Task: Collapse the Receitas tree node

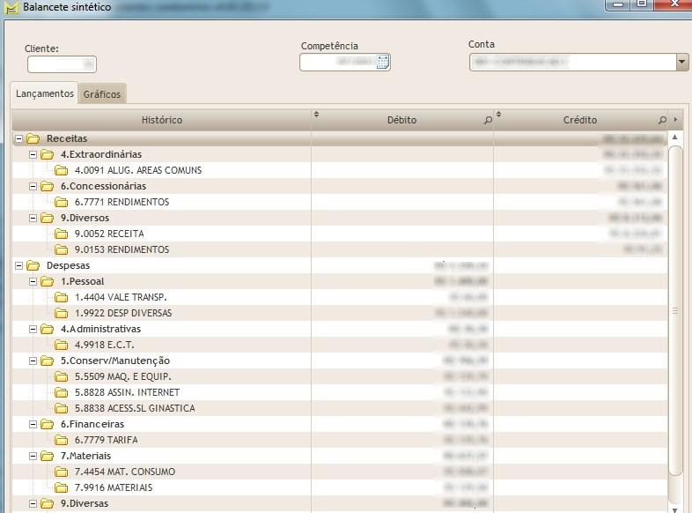Action: pos(19,138)
